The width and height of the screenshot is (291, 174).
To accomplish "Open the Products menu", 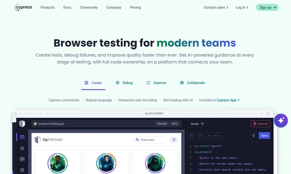I will tap(47, 7).
